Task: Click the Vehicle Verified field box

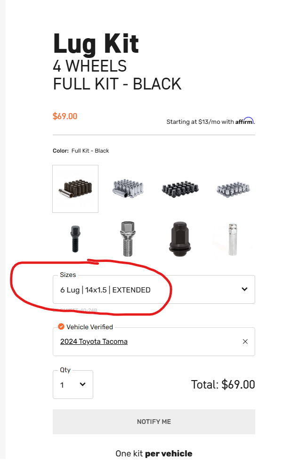Action: point(154,341)
